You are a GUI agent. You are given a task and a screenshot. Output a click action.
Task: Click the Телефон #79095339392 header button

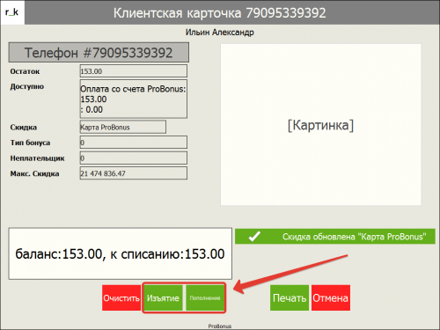pos(99,53)
